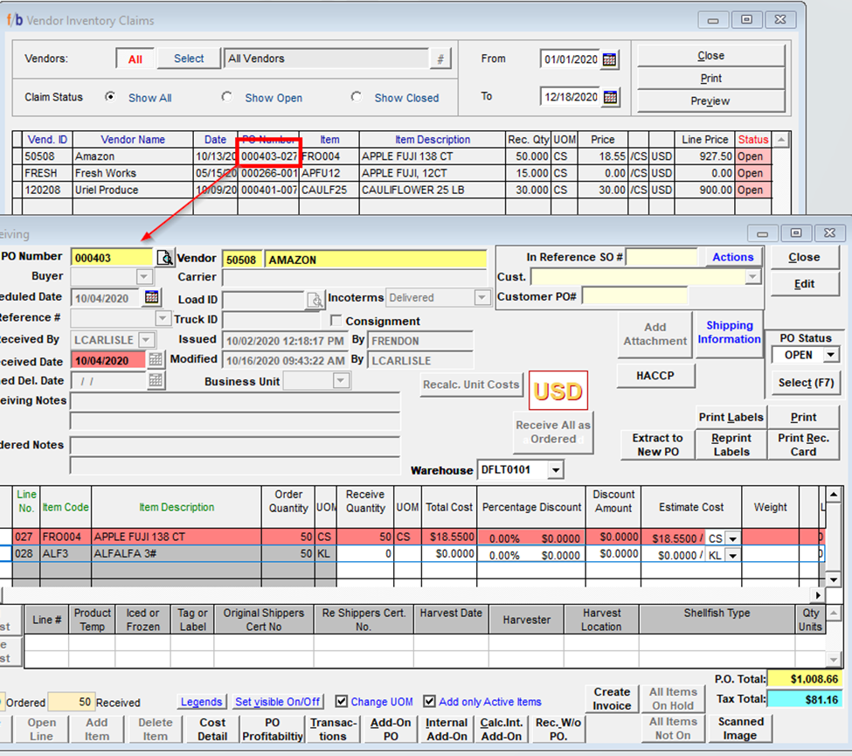Click the In Reference SO # field
This screenshot has width=852, height=756.
[662, 257]
